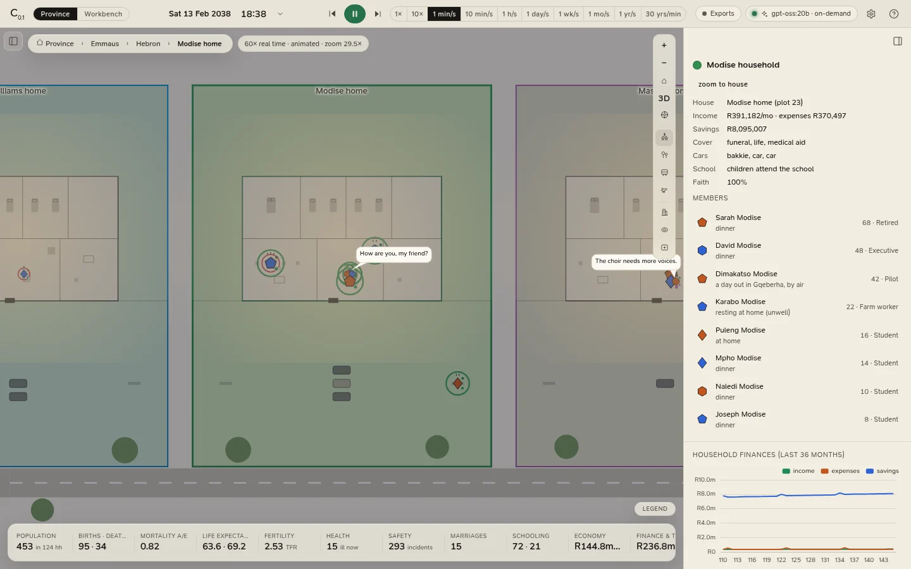Viewport: 911px width, 569px height.
Task: Click the Province home breadcrumb
Action: coord(55,44)
